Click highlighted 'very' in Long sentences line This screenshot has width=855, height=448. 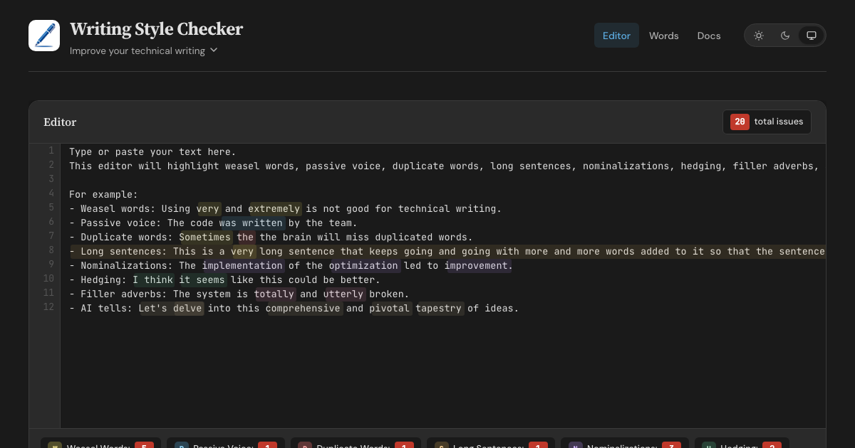(243, 251)
